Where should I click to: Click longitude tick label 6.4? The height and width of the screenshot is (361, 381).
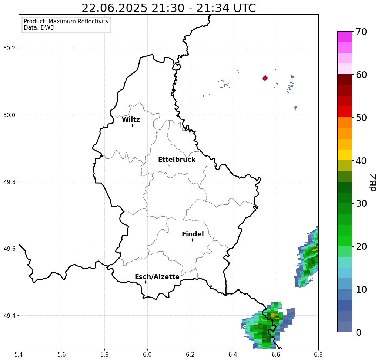coord(233,354)
